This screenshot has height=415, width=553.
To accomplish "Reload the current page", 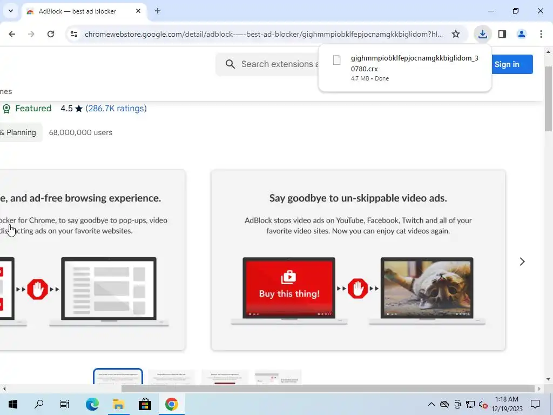I will coord(51,34).
